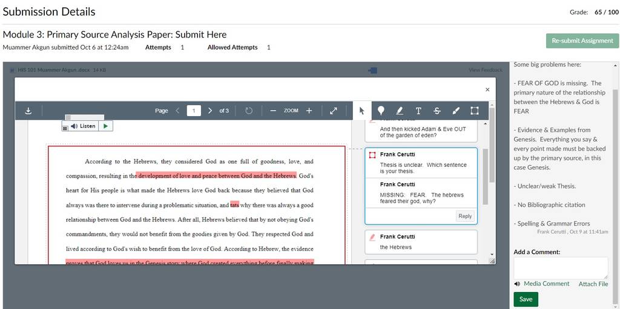Click the docx file type icon

pyautogui.click(x=12, y=70)
